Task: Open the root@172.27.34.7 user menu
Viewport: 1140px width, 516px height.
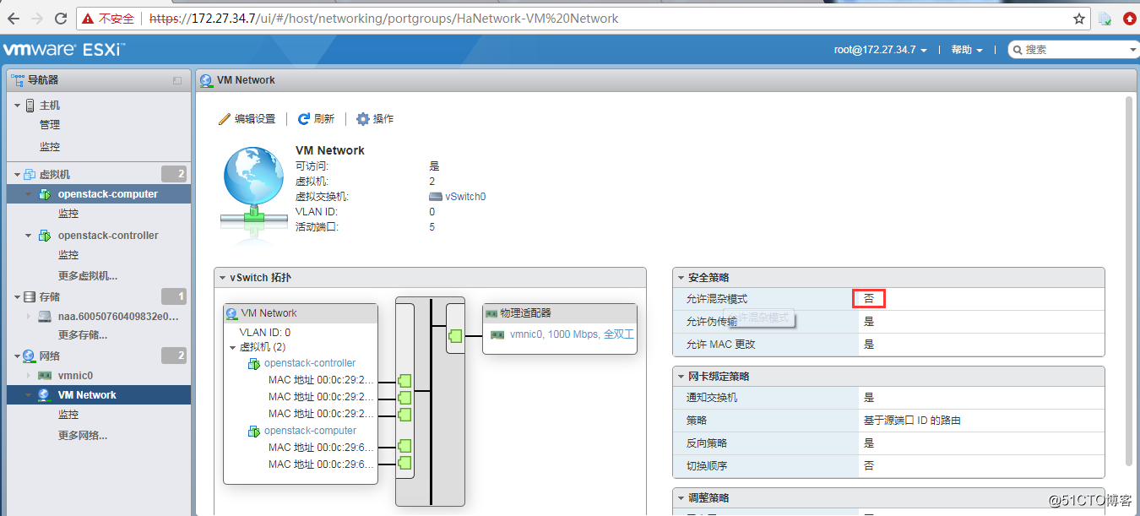Action: point(881,50)
